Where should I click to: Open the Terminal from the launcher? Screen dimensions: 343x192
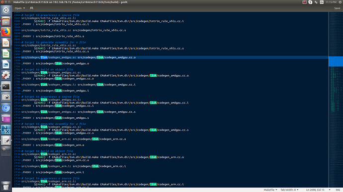coord(6,86)
